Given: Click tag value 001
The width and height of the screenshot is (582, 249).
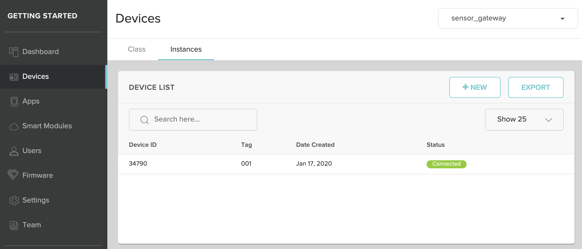Looking at the screenshot, I should click(246, 163).
